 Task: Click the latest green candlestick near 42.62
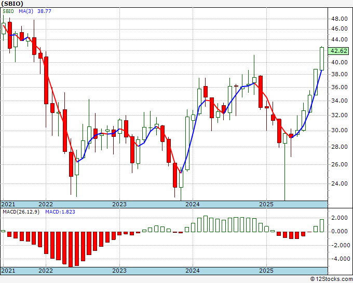tap(322, 59)
